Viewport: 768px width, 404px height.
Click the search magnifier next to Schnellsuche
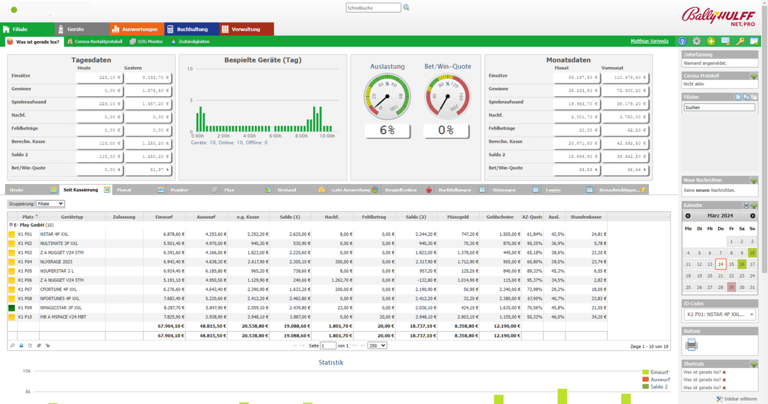(406, 7)
